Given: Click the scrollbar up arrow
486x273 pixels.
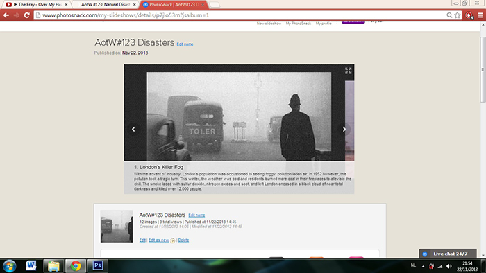Looking at the screenshot, I should point(483,26).
